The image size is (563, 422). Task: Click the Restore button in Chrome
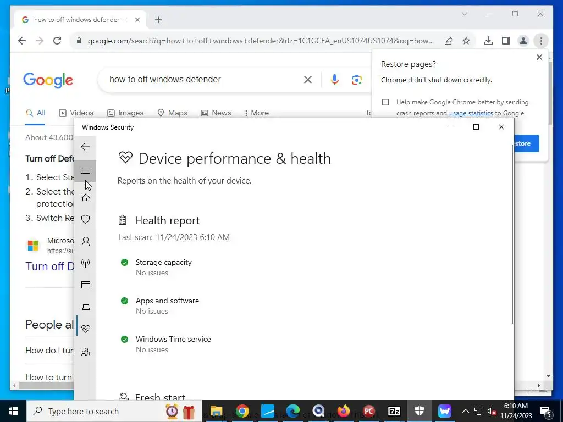pyautogui.click(x=526, y=143)
